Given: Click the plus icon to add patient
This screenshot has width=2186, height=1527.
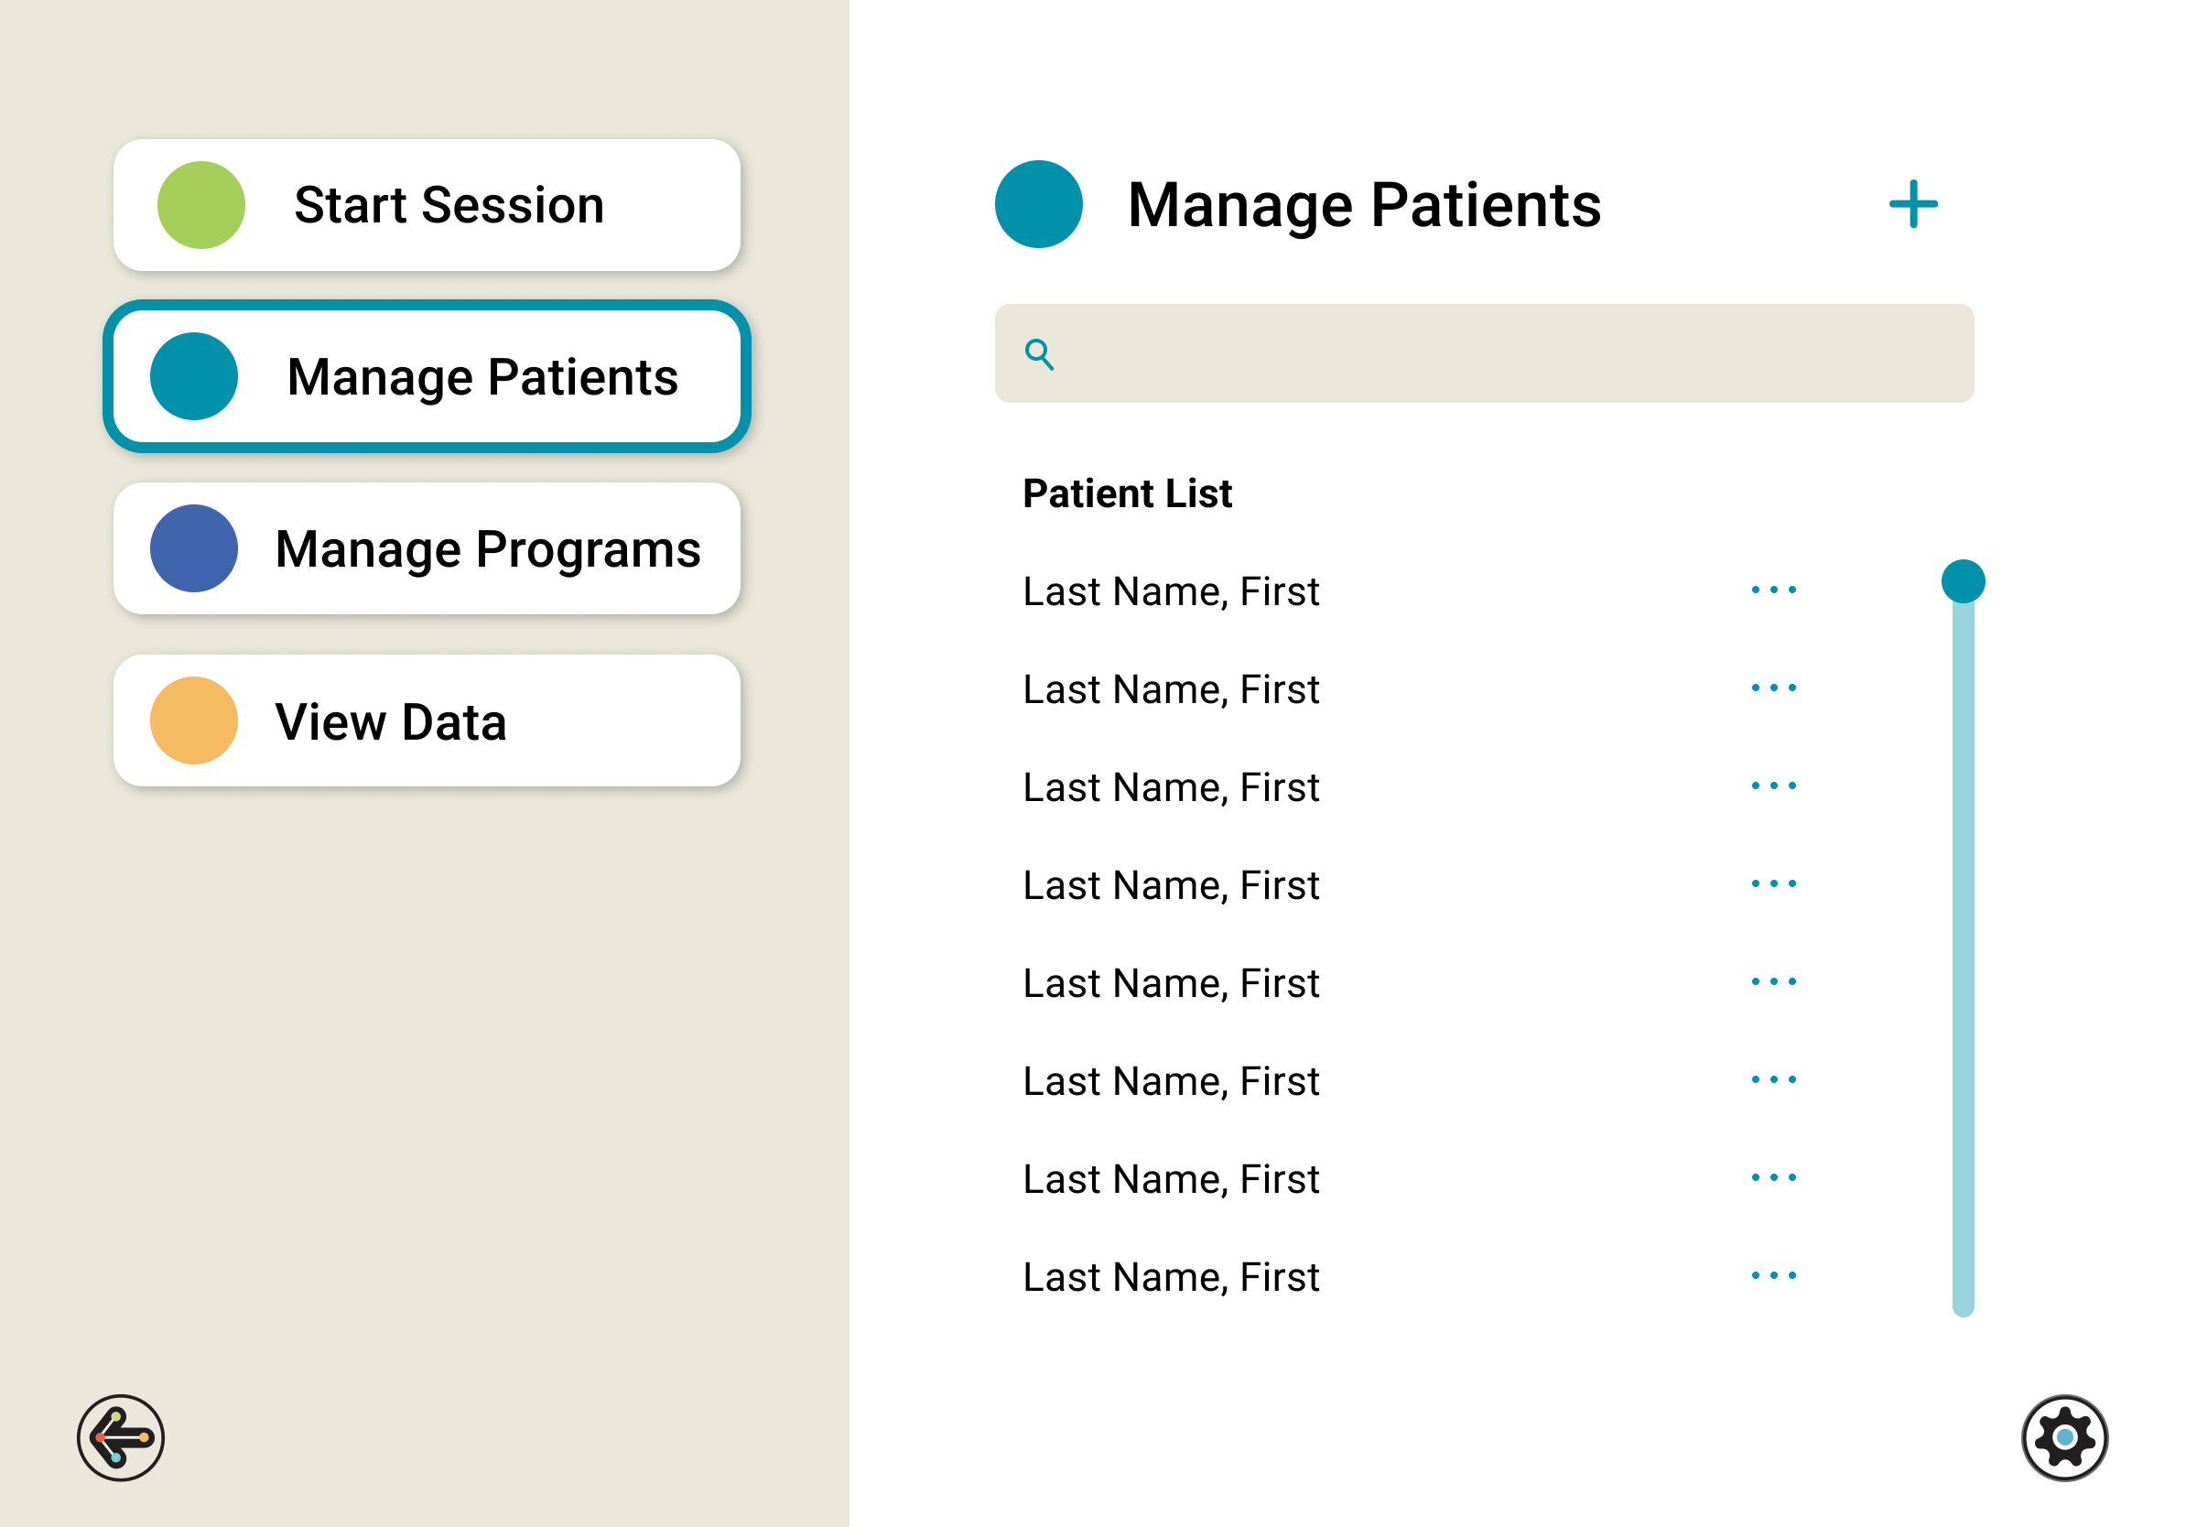Looking at the screenshot, I should [1913, 205].
